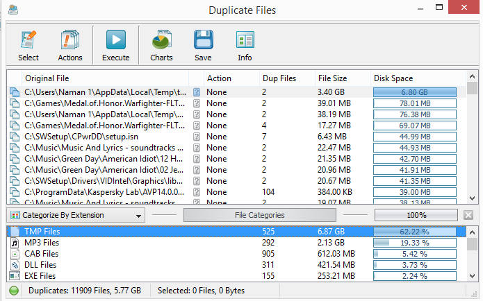The image size is (483, 301).
Task: Click the 6.80 GB disk space bar
Action: tap(415, 92)
